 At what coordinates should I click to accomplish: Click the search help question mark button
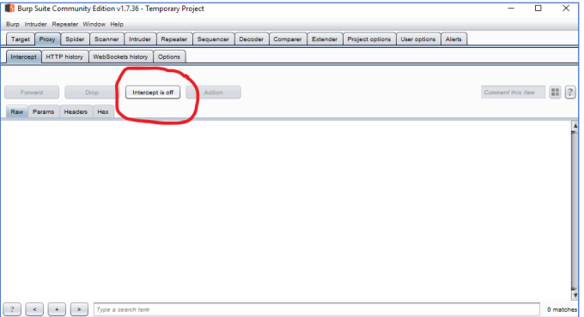[x=12, y=309]
